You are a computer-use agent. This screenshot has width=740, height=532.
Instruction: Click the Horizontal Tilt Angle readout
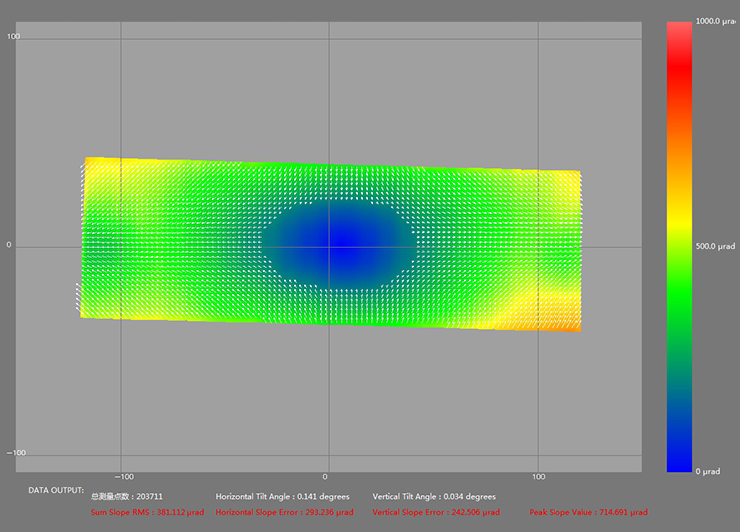click(x=282, y=496)
